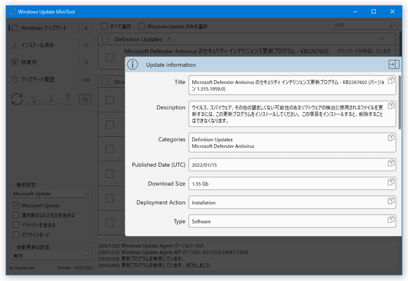This screenshot has width=408, height=281.
Task: Open the Microsoft Update search source dropdown
Action: pyautogui.click(x=51, y=194)
